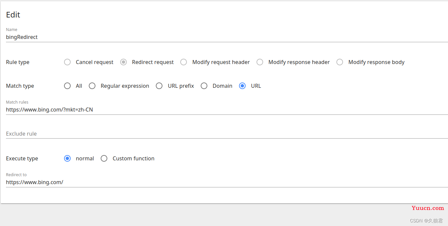This screenshot has width=448, height=226.
Task: Click the Match rules URL field
Action: click(227, 110)
